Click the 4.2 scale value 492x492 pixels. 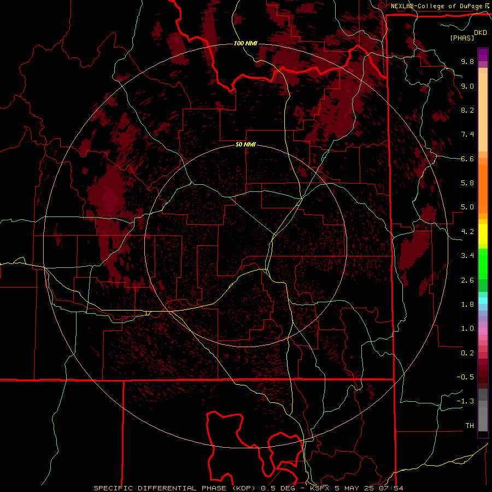point(467,232)
